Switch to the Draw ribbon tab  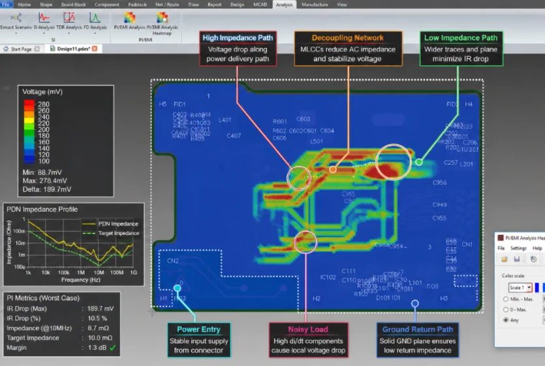click(x=194, y=5)
